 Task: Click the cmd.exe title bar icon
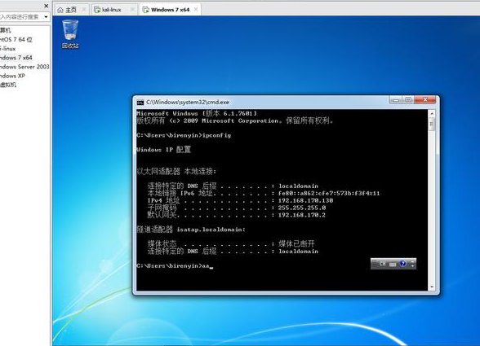[140, 103]
